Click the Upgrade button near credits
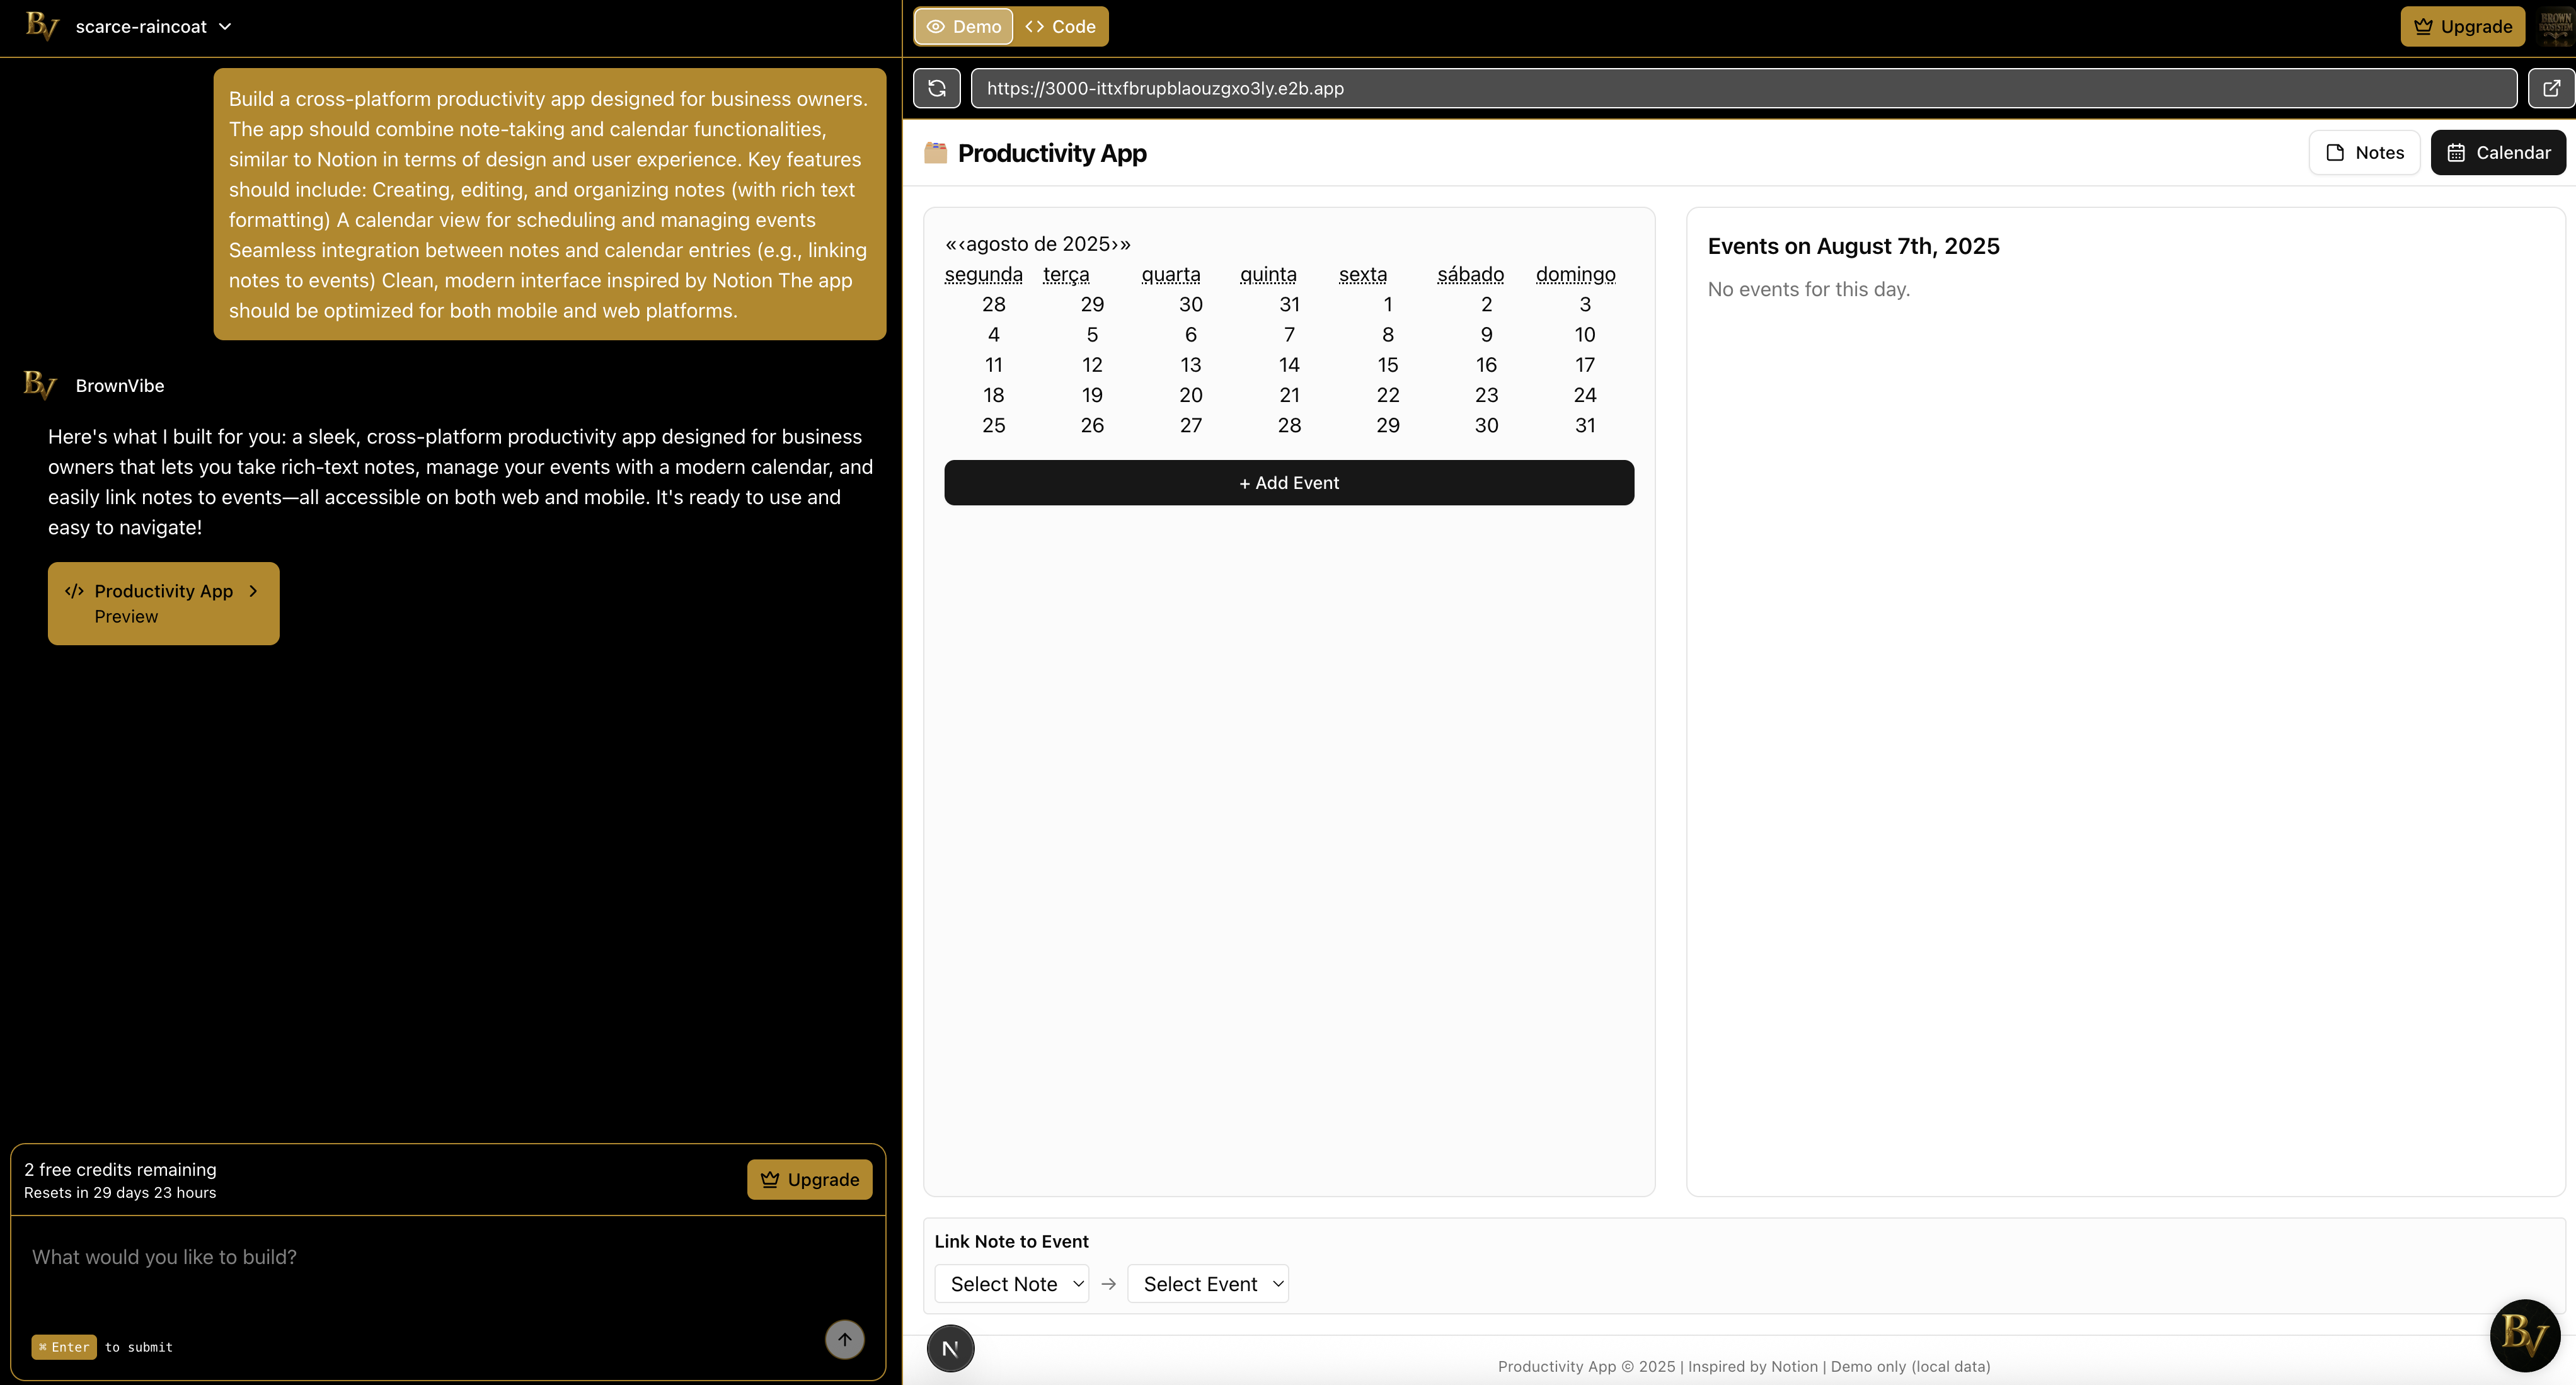The width and height of the screenshot is (2576, 1385). tap(809, 1179)
